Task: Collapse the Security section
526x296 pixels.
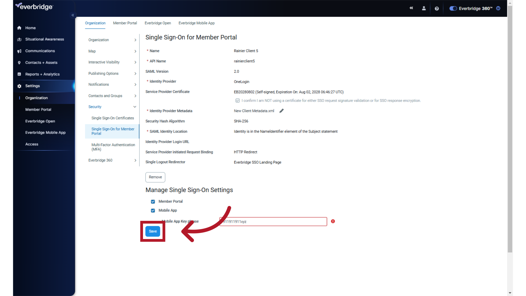Action: (x=135, y=107)
